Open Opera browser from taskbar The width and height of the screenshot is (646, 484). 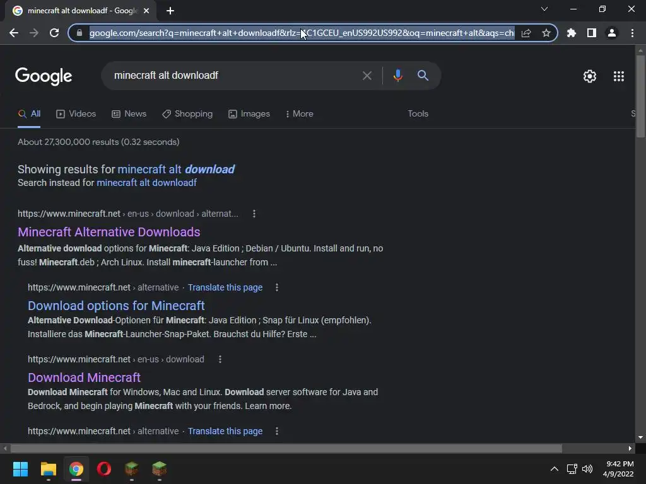[104, 469]
